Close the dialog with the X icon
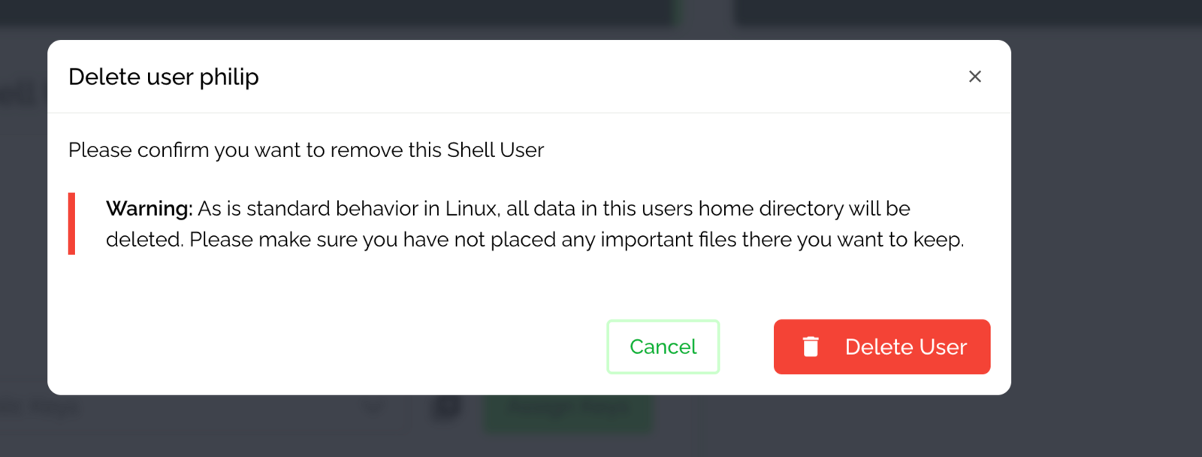Screen dimensions: 1202x457 tap(975, 77)
